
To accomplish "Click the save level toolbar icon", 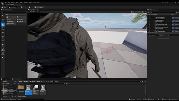I will [2, 7].
